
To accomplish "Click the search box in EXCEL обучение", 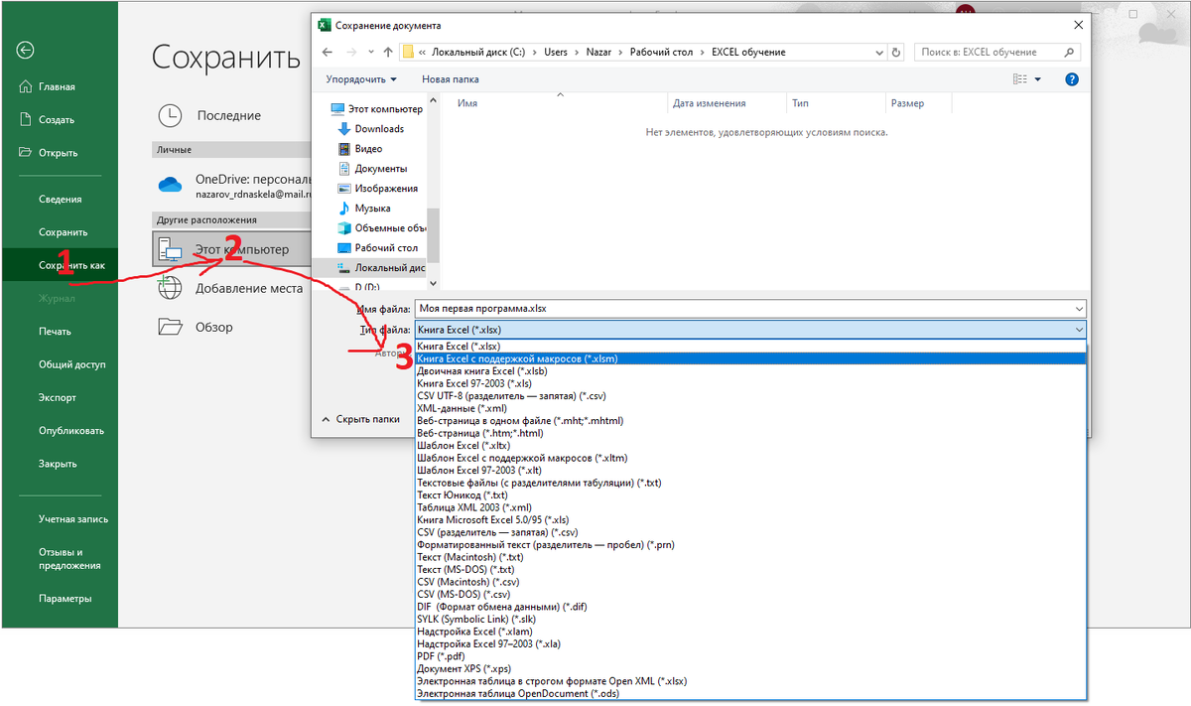I will 998,52.
